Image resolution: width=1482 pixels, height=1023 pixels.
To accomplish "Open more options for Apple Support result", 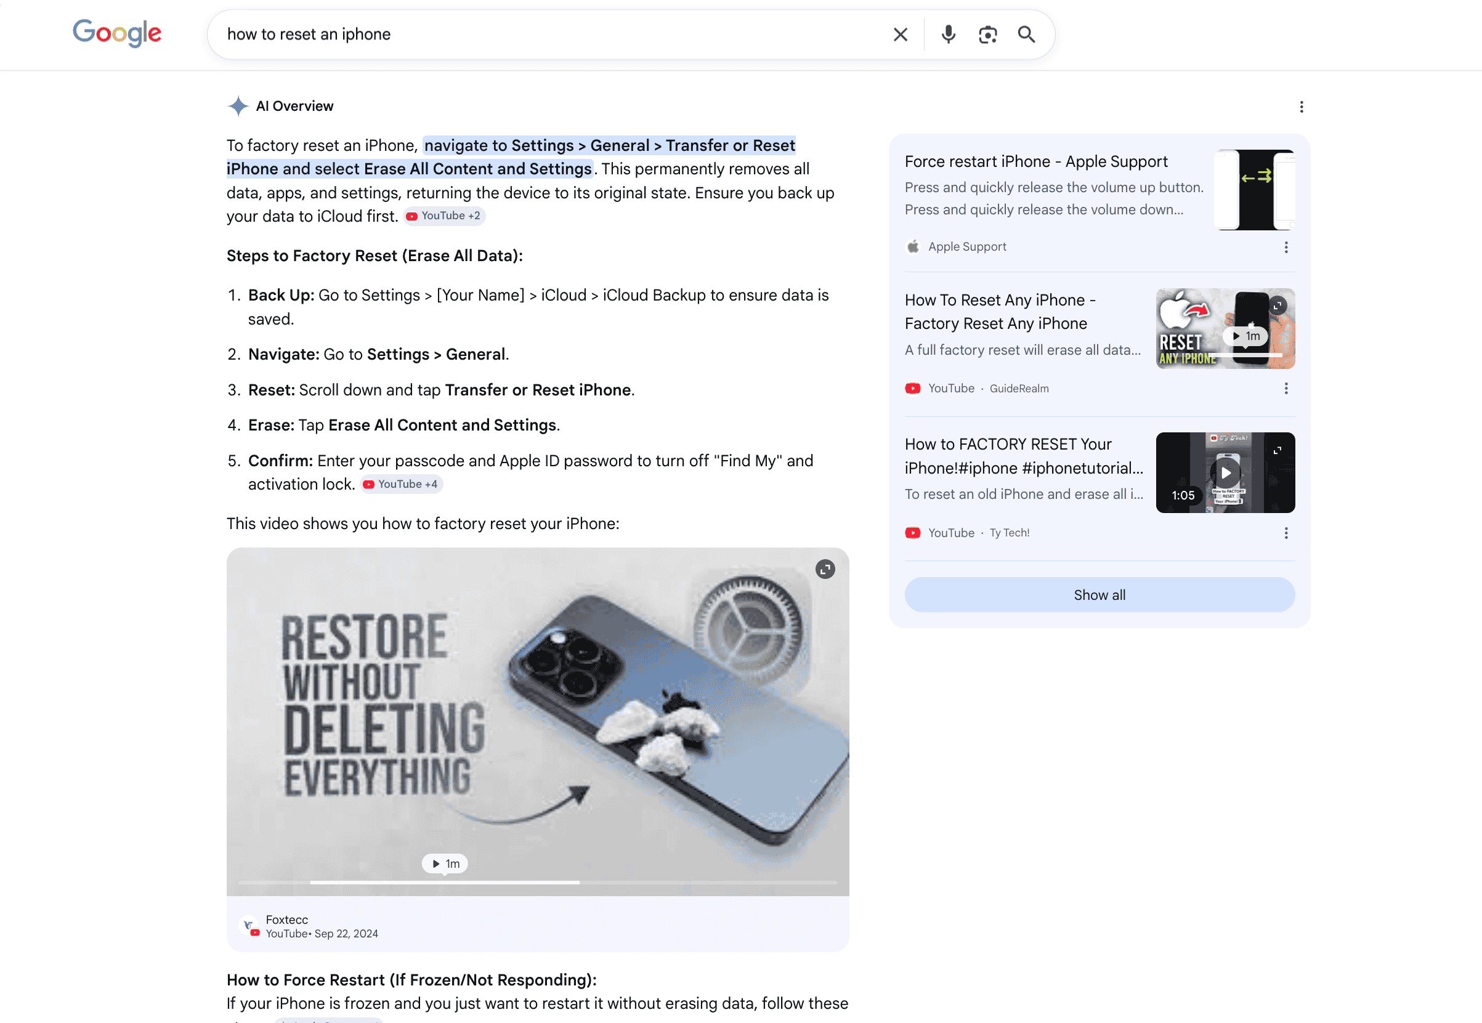I will tap(1286, 248).
